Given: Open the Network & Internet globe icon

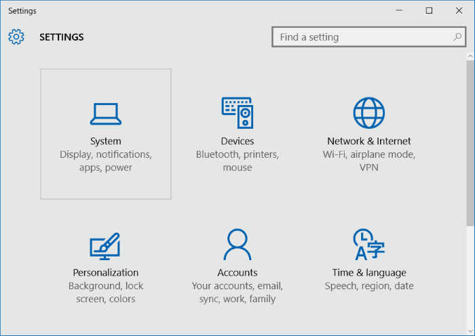Looking at the screenshot, I should (x=369, y=113).
